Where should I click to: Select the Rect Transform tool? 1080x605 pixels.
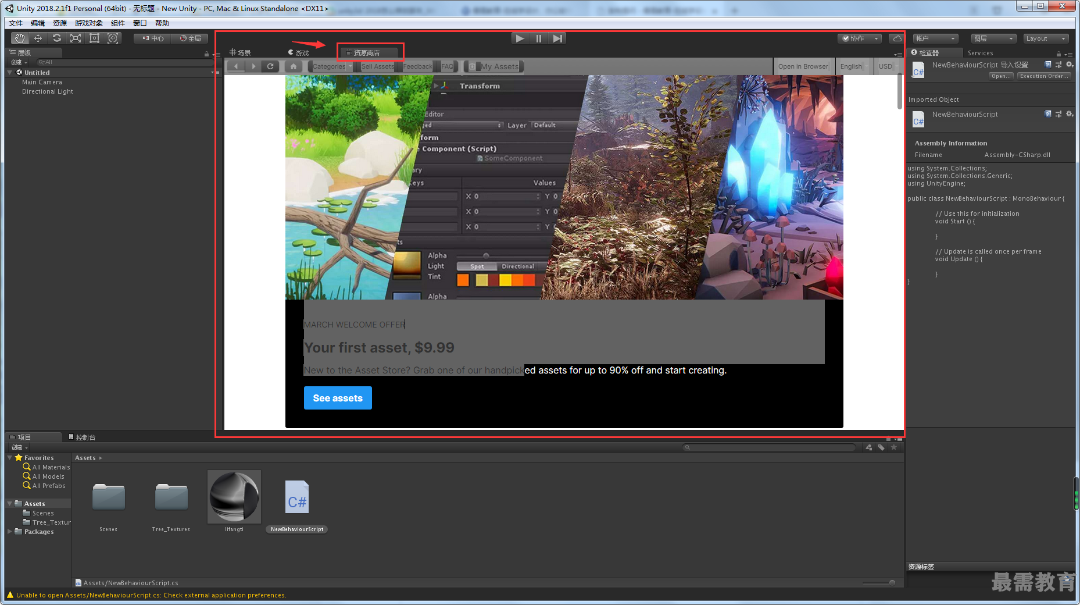click(x=94, y=38)
